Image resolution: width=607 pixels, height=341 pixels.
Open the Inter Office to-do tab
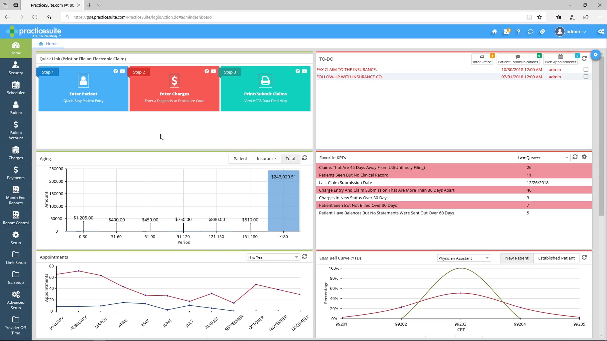click(x=482, y=59)
